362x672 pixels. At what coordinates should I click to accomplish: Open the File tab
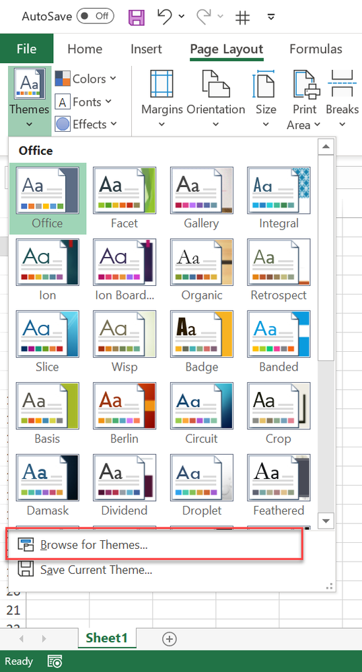[27, 49]
